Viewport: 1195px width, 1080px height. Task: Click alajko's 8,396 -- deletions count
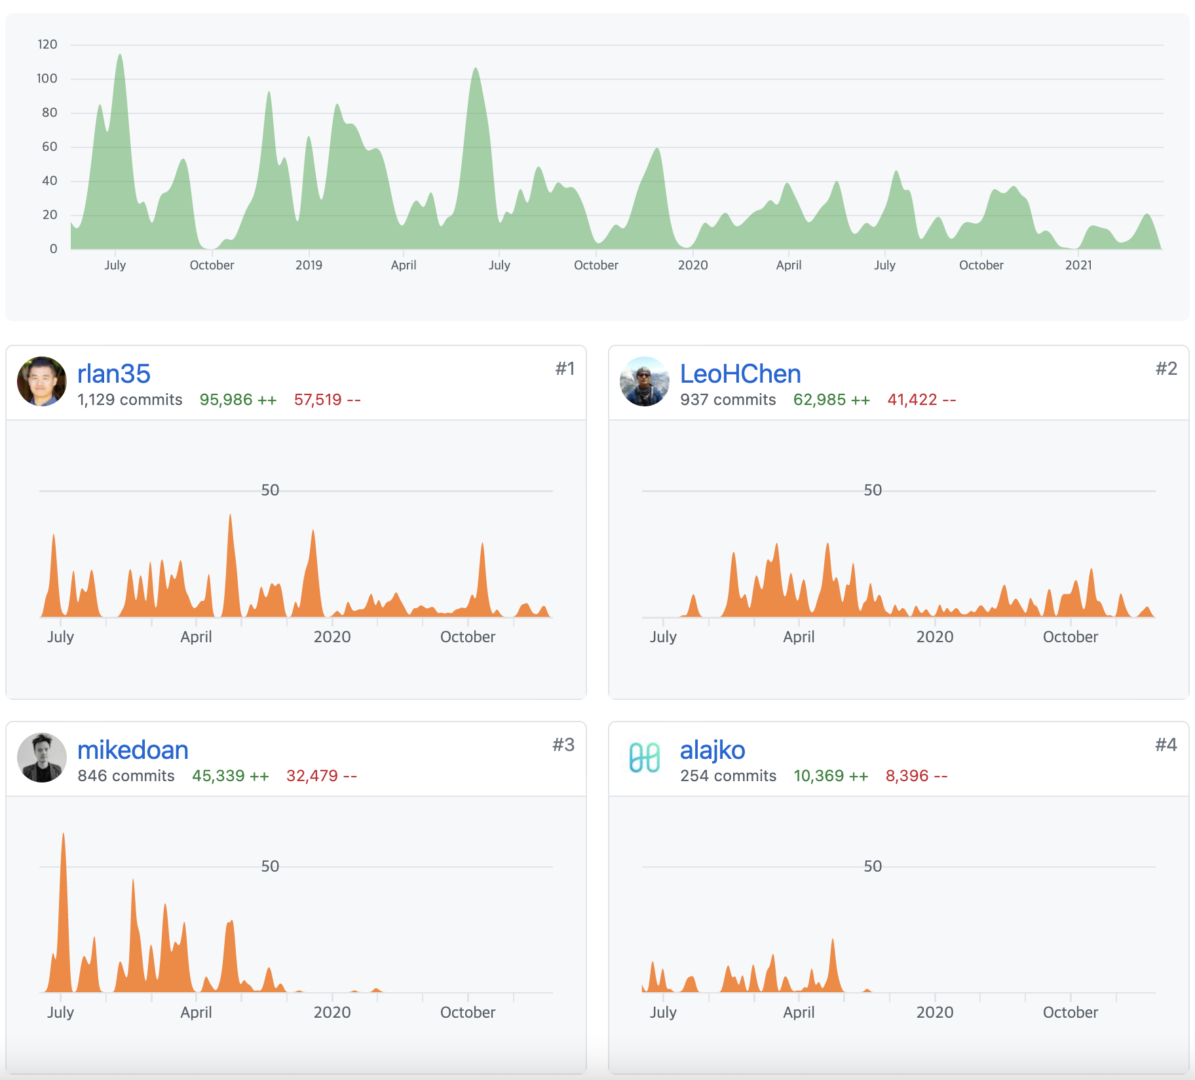pos(917,776)
